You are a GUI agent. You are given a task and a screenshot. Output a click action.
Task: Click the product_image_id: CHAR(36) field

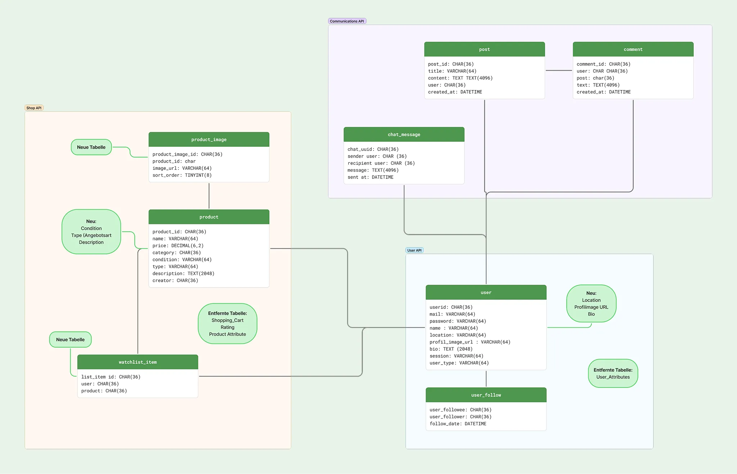coord(187,154)
